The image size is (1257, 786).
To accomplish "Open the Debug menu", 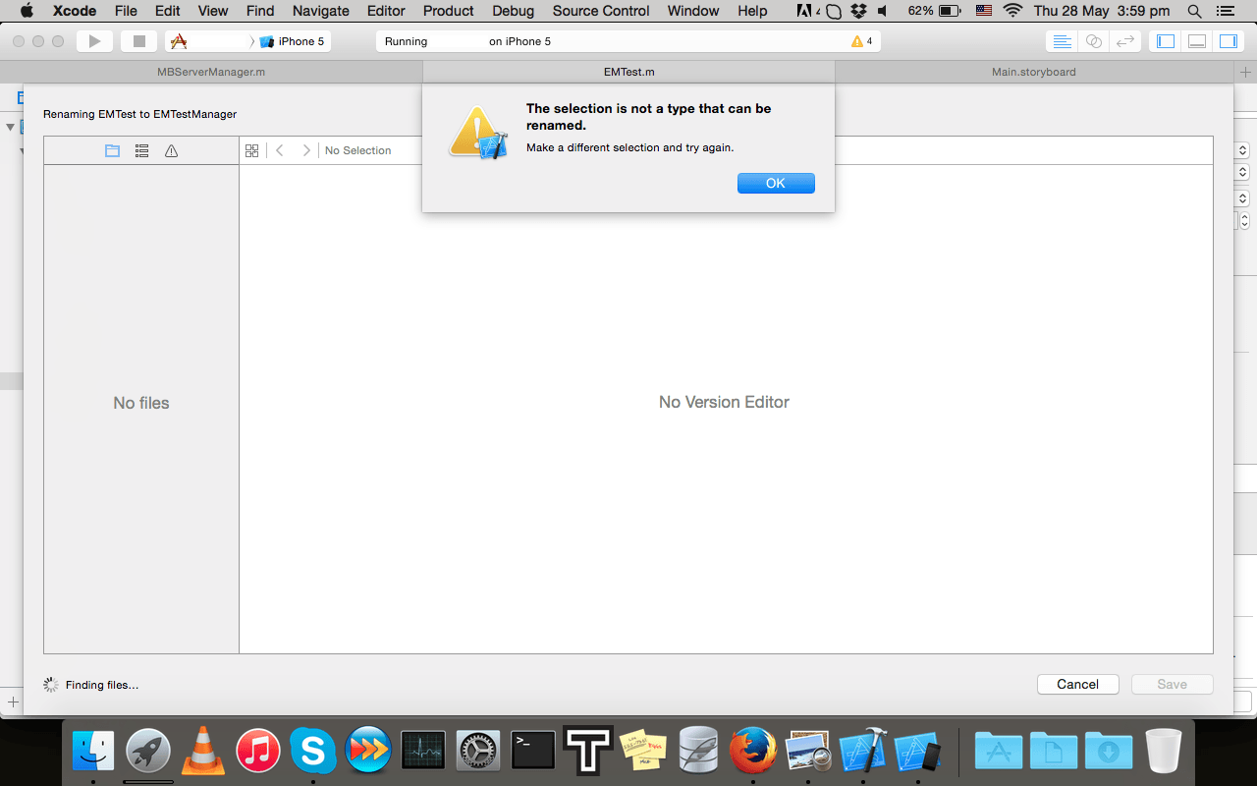I will click(514, 11).
